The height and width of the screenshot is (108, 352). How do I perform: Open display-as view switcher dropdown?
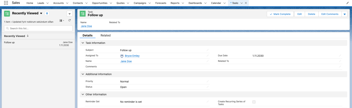tap(62, 20)
